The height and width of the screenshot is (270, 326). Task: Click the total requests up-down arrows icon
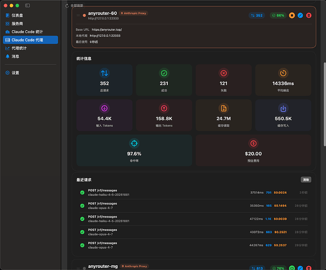pyautogui.click(x=104, y=73)
